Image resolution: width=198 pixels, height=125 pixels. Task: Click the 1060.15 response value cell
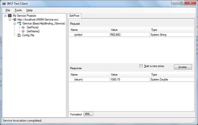(x=129, y=79)
